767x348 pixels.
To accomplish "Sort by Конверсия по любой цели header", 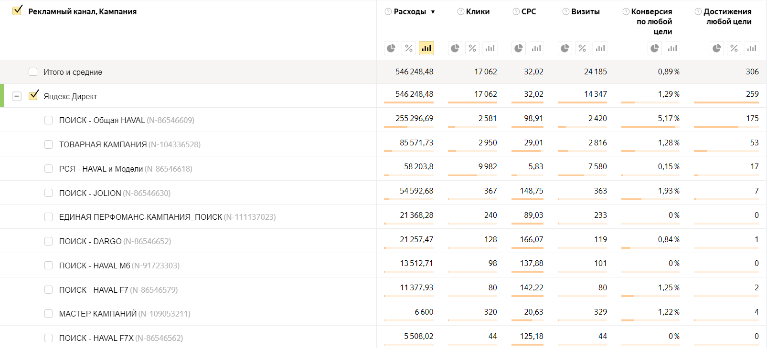I will [651, 21].
